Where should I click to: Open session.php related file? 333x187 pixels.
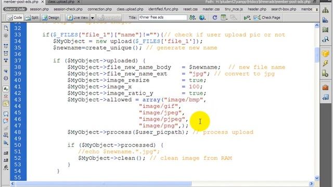point(40,9)
